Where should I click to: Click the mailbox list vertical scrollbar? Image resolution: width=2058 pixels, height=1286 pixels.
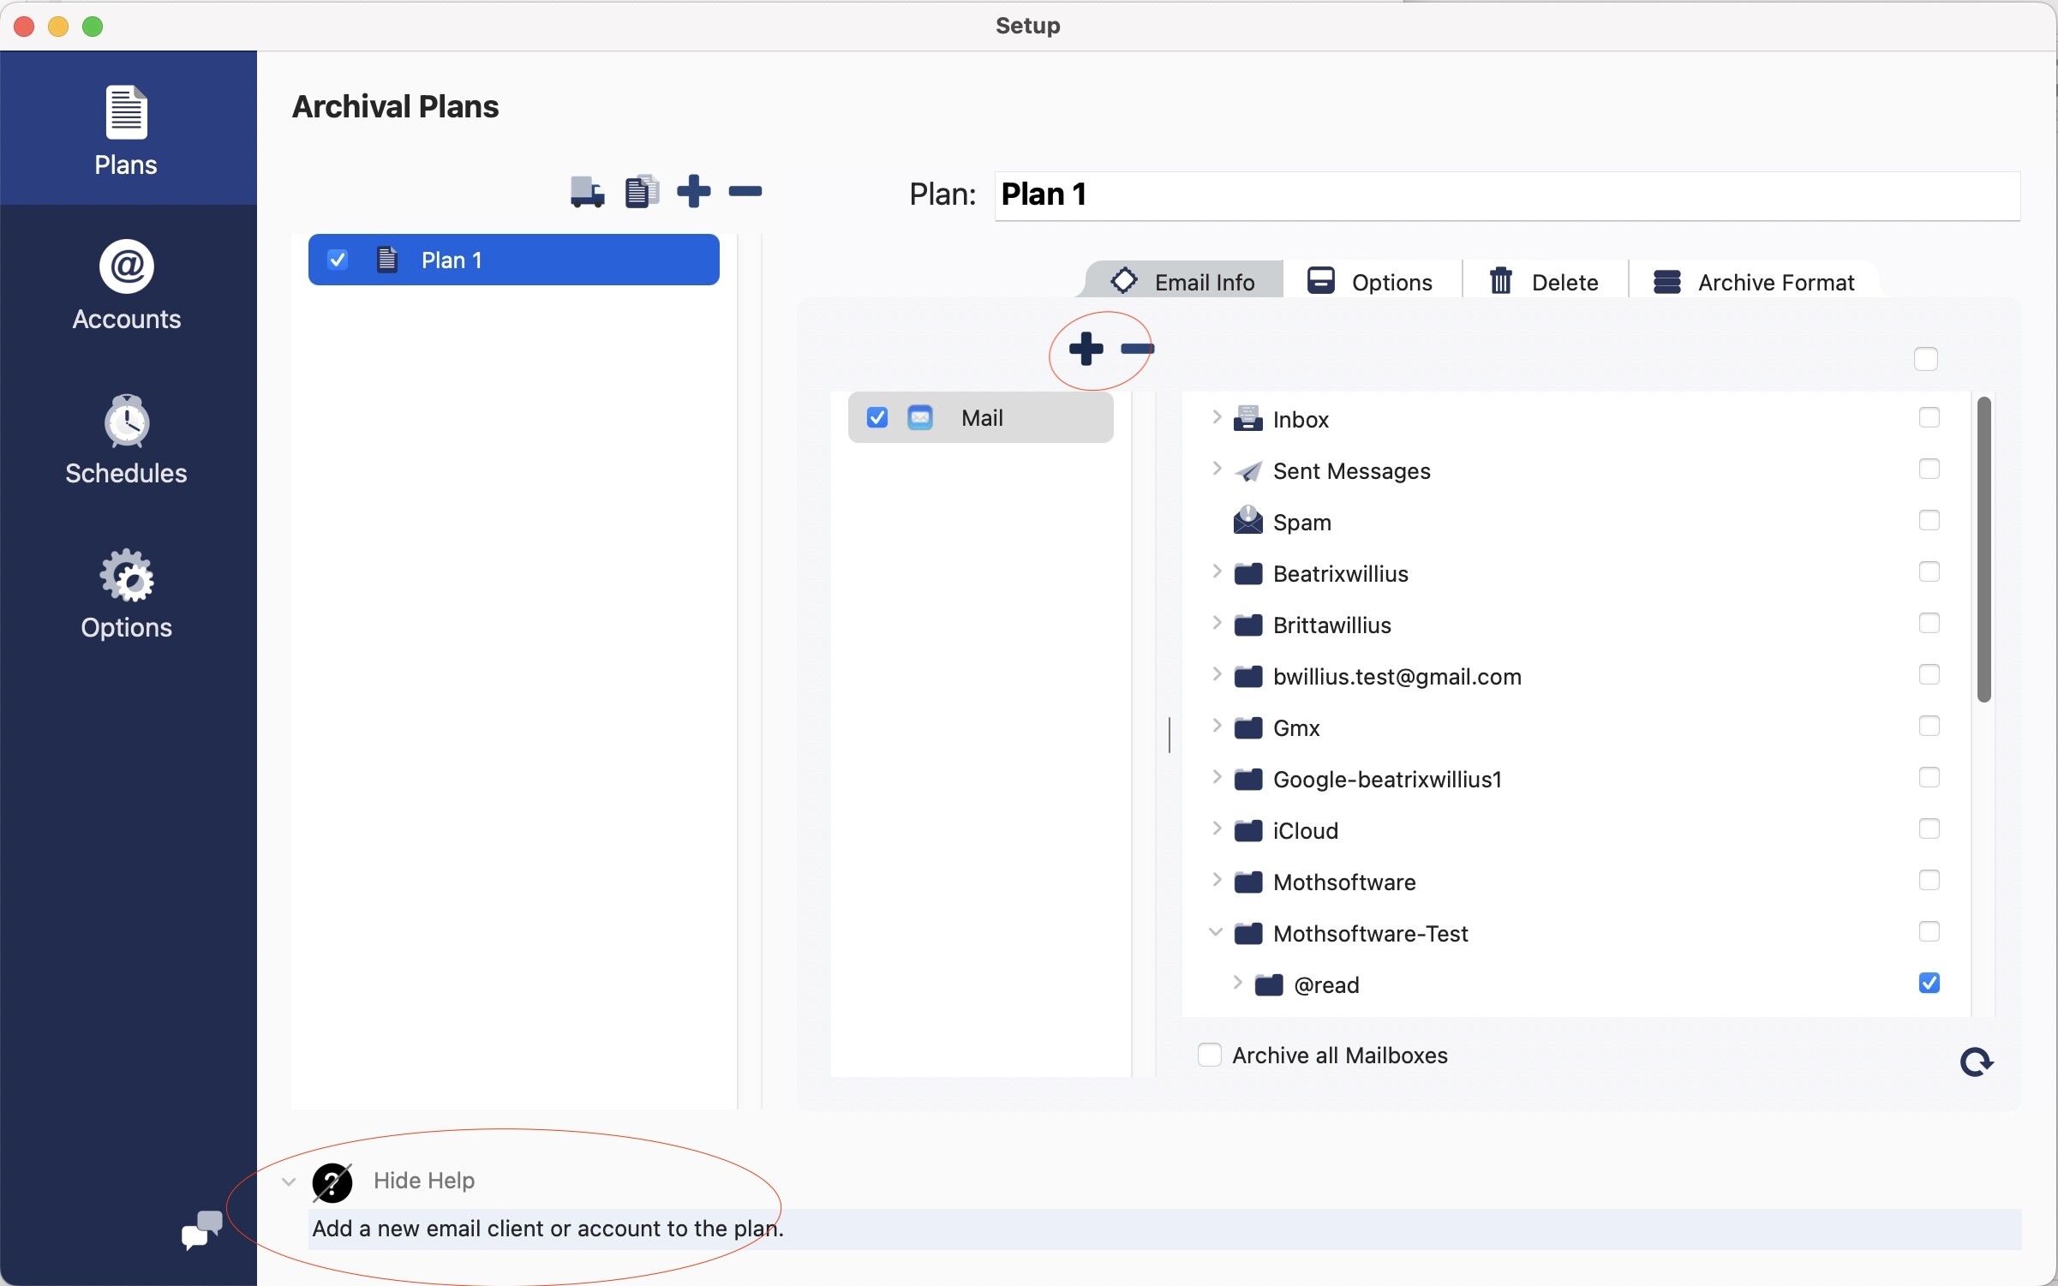1983,549
